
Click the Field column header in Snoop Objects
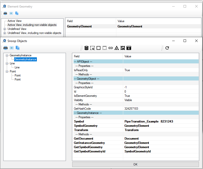pyautogui.click(x=97, y=56)
